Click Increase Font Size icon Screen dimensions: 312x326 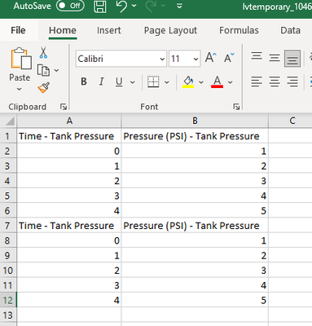coord(211,58)
